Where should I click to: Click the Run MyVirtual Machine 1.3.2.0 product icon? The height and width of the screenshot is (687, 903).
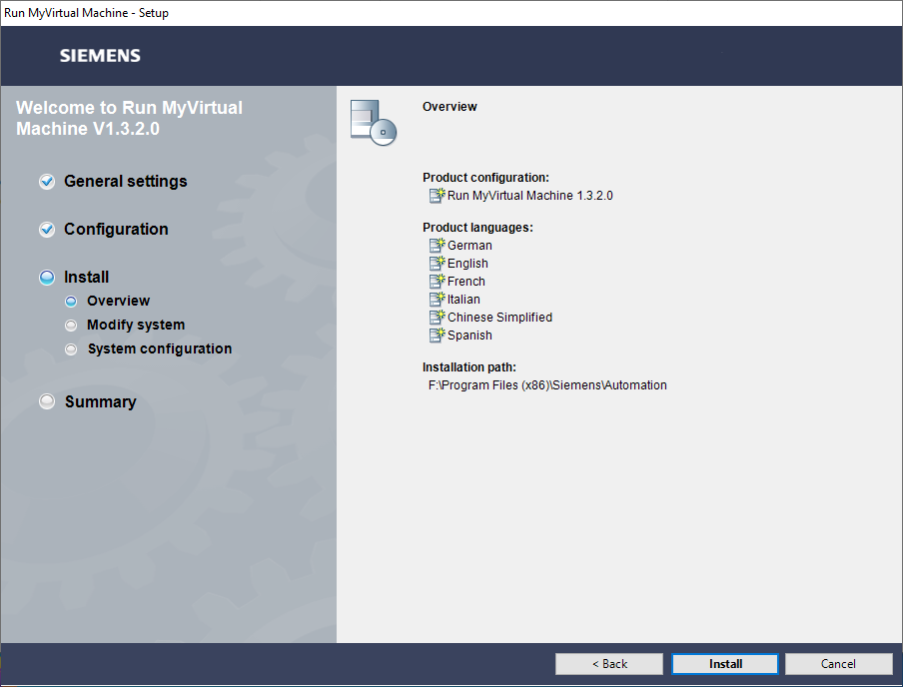(x=437, y=196)
